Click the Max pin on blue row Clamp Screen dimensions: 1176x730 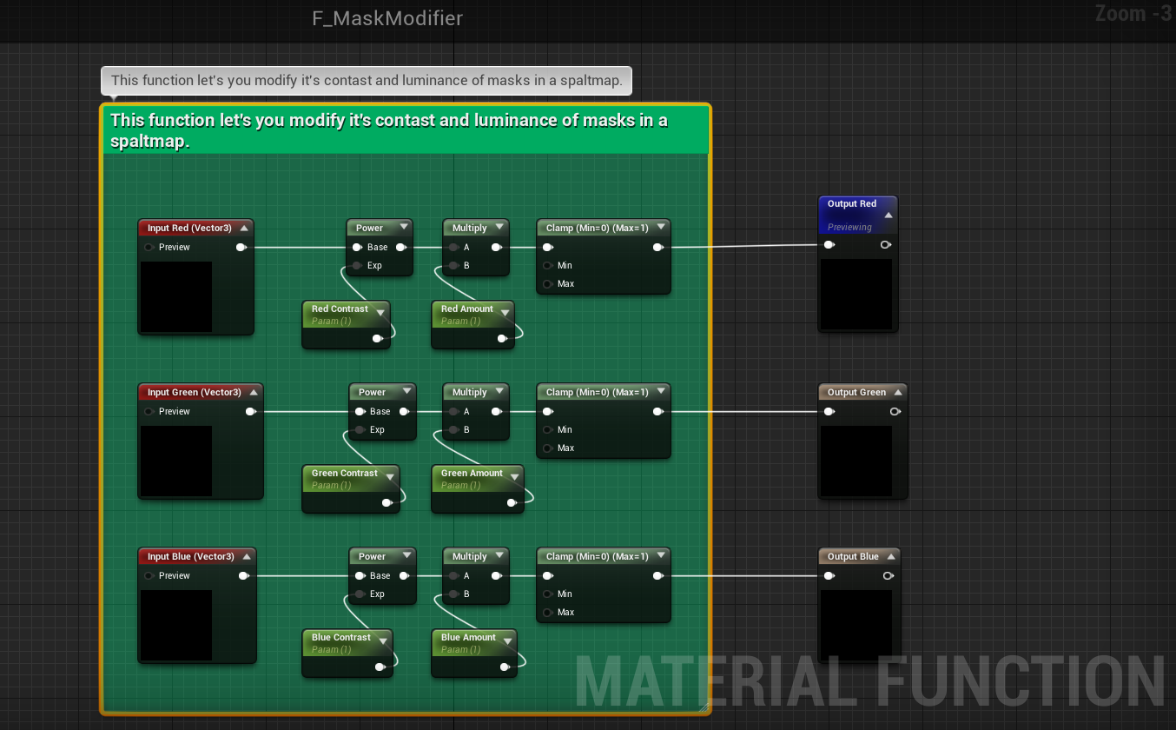(x=548, y=613)
